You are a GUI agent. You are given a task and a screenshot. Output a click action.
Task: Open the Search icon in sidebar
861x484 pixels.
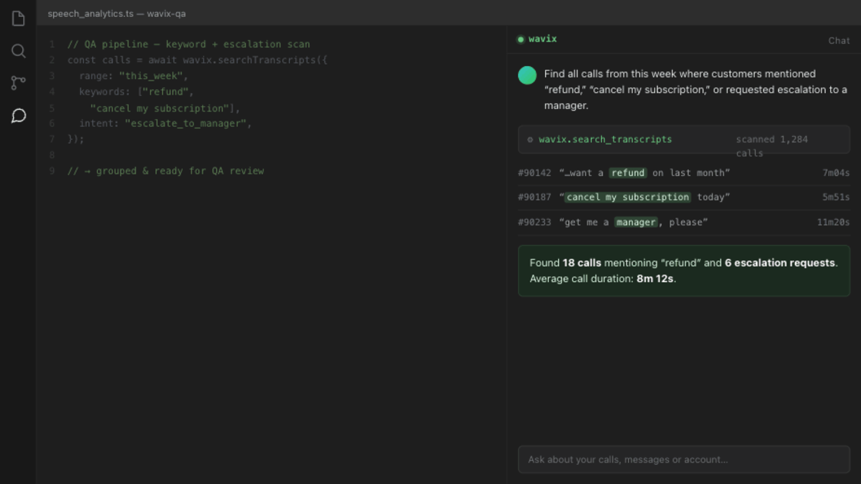click(x=18, y=51)
